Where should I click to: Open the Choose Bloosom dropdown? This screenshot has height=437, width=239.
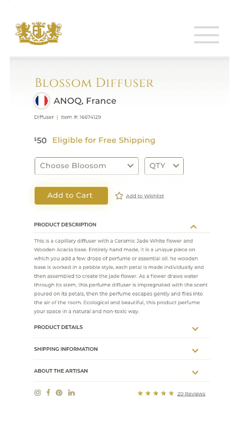[x=87, y=166]
